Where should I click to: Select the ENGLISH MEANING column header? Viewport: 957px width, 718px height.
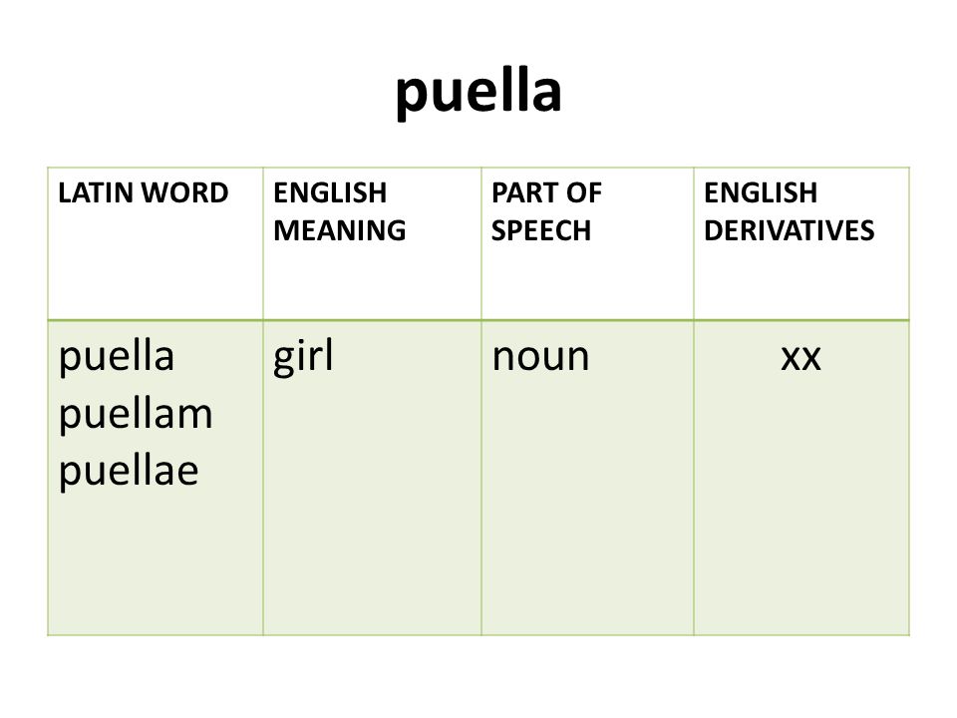tap(372, 243)
